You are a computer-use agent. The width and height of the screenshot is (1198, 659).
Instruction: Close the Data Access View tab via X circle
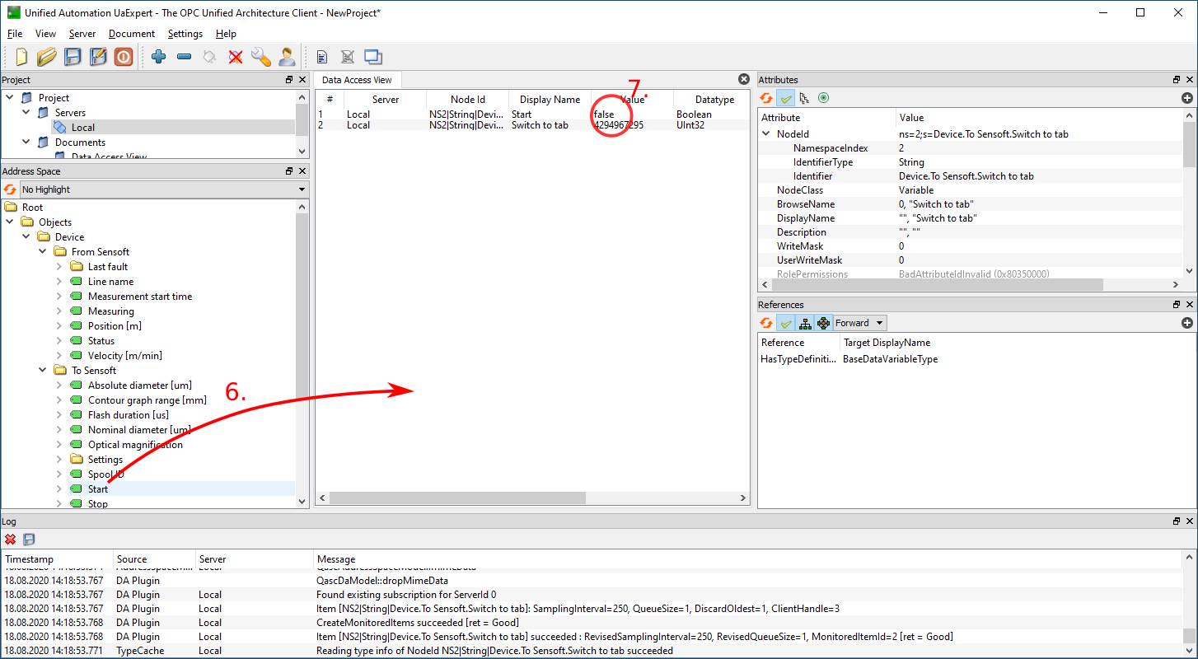coord(744,79)
